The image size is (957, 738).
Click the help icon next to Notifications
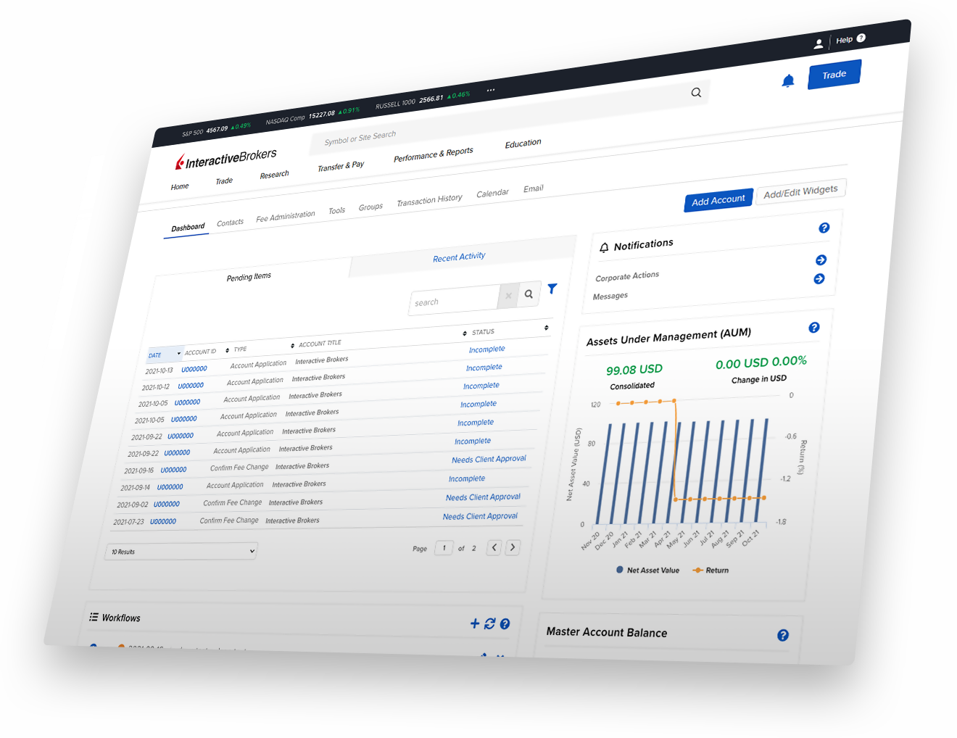[824, 228]
